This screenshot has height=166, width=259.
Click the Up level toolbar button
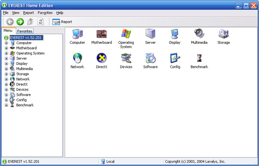[x=30, y=22]
